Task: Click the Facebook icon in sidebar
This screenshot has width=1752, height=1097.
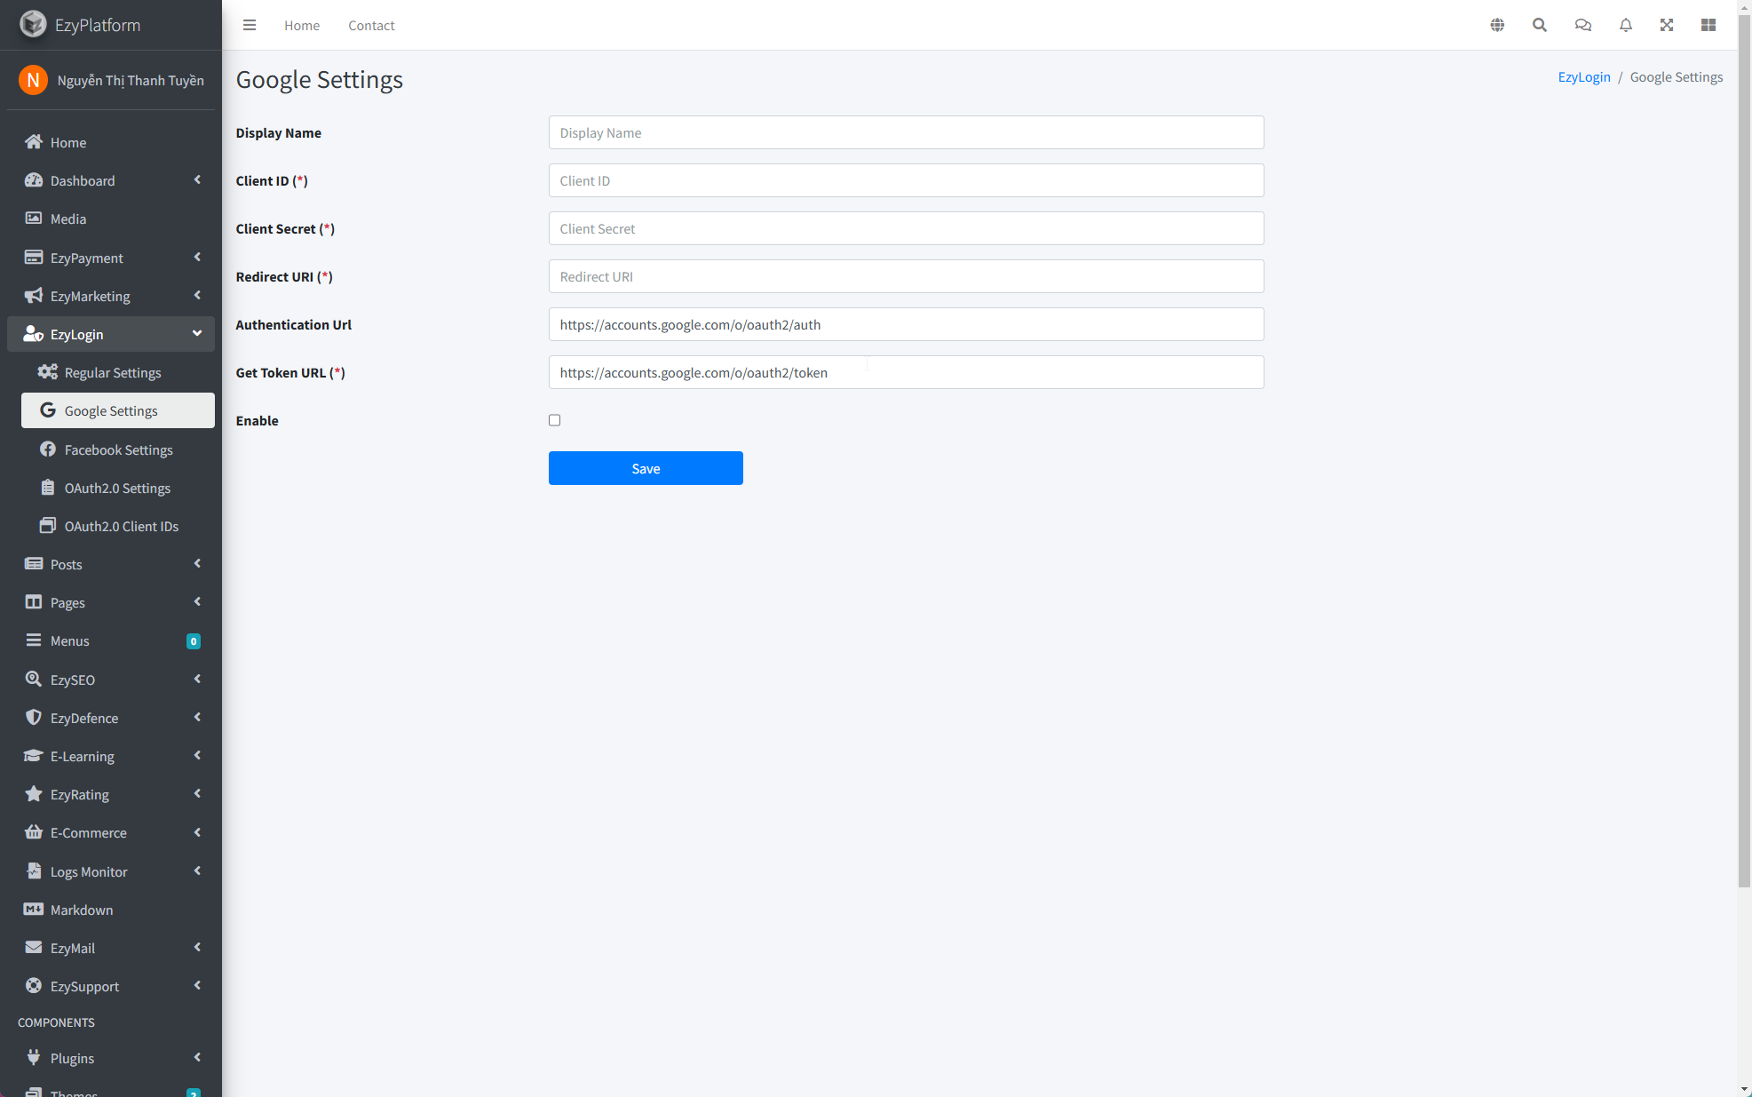Action: [x=48, y=449]
